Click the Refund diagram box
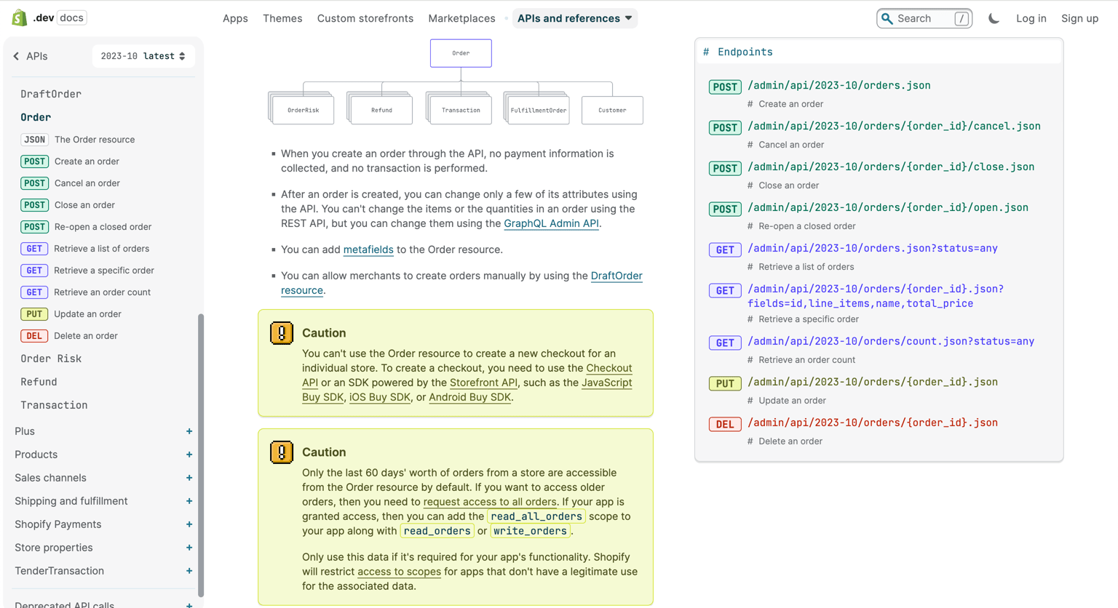 (381, 110)
